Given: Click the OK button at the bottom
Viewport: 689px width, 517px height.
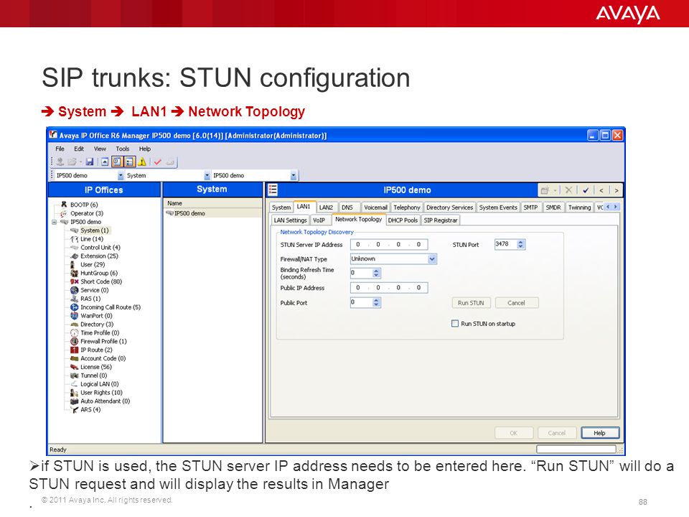Looking at the screenshot, I should tap(514, 433).
